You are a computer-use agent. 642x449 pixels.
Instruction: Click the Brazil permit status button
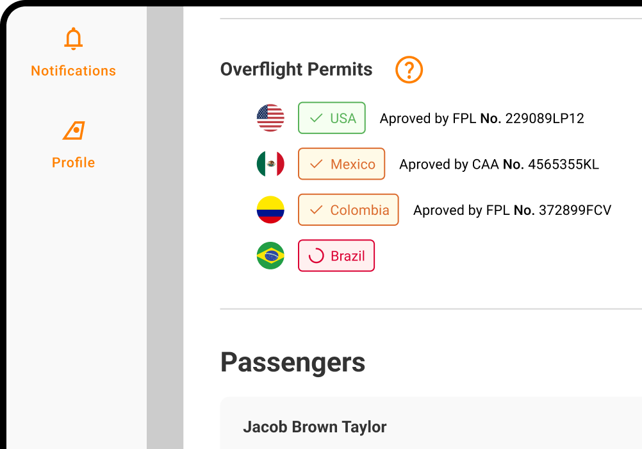(x=336, y=255)
